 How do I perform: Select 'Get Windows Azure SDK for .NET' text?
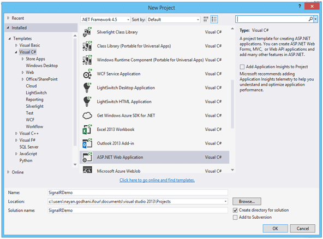click(x=126, y=115)
